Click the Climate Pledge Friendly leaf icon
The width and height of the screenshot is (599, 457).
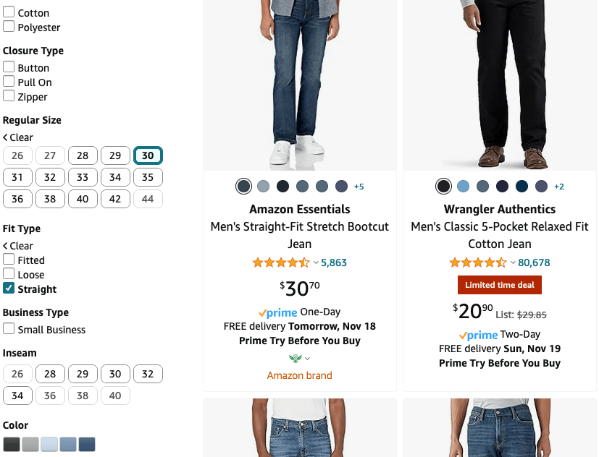click(295, 358)
